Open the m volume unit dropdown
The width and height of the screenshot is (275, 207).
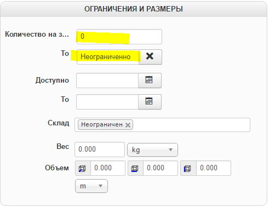[91, 186]
